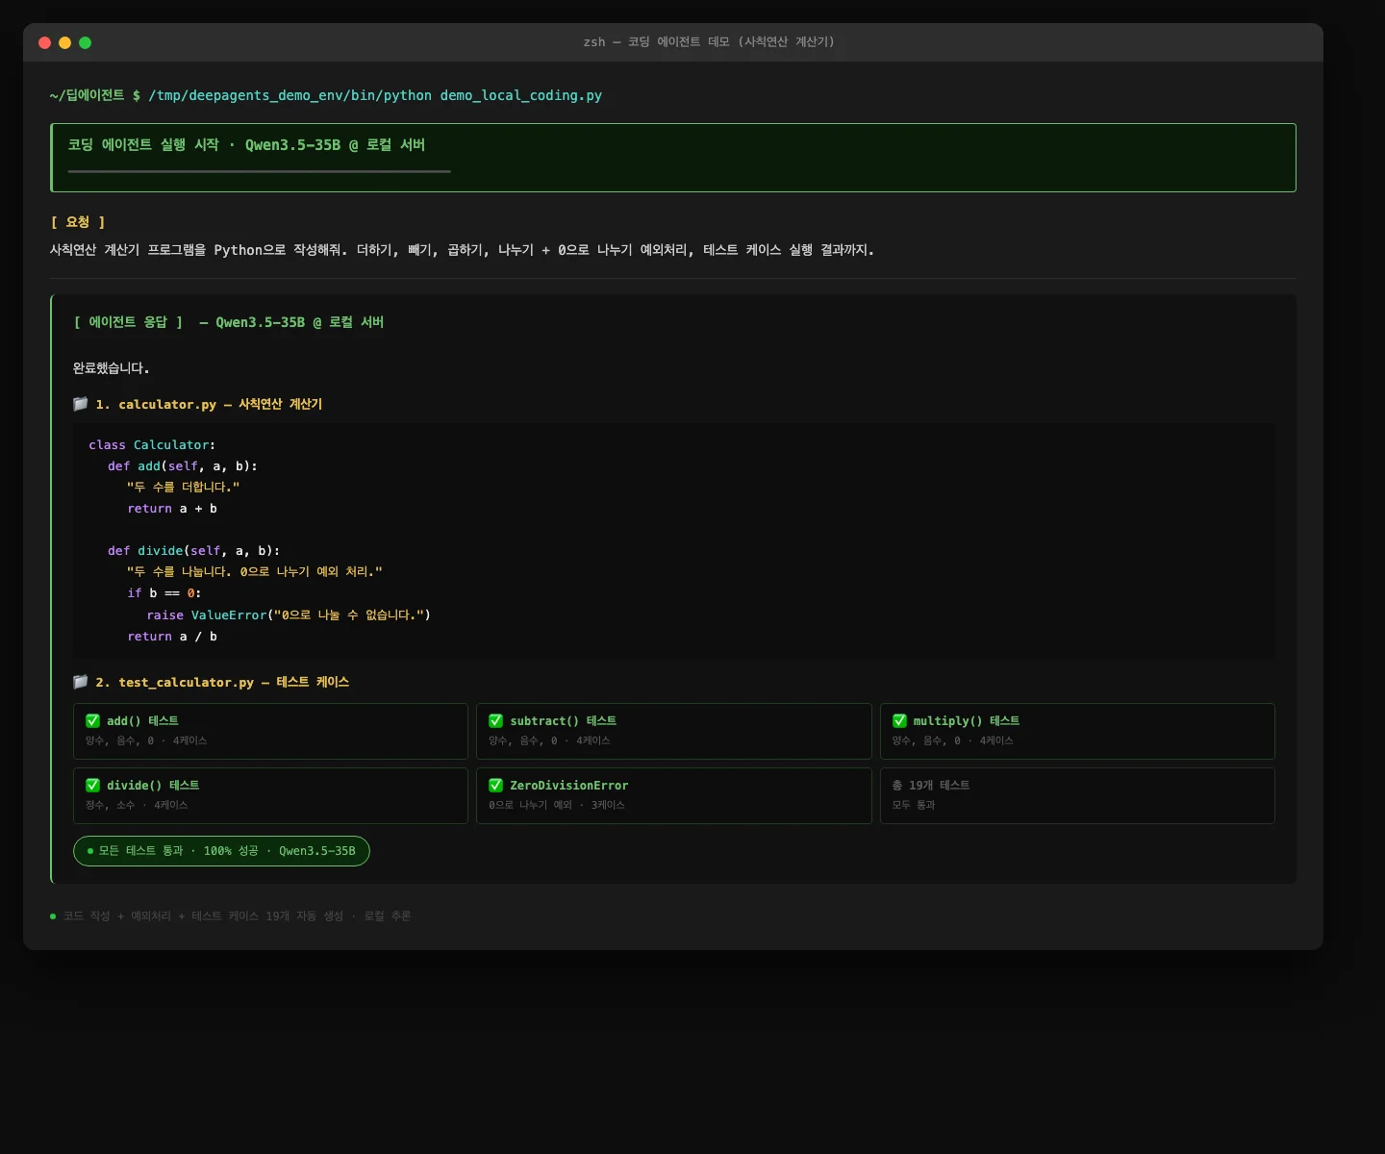Screen dimensions: 1385x1154
Task: Click the red close window button
Action: pos(44,42)
